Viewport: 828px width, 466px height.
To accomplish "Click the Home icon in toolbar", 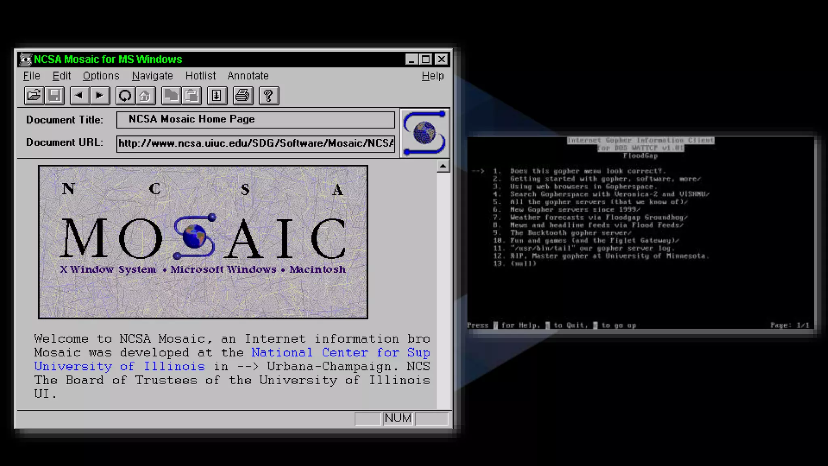I will tap(145, 96).
